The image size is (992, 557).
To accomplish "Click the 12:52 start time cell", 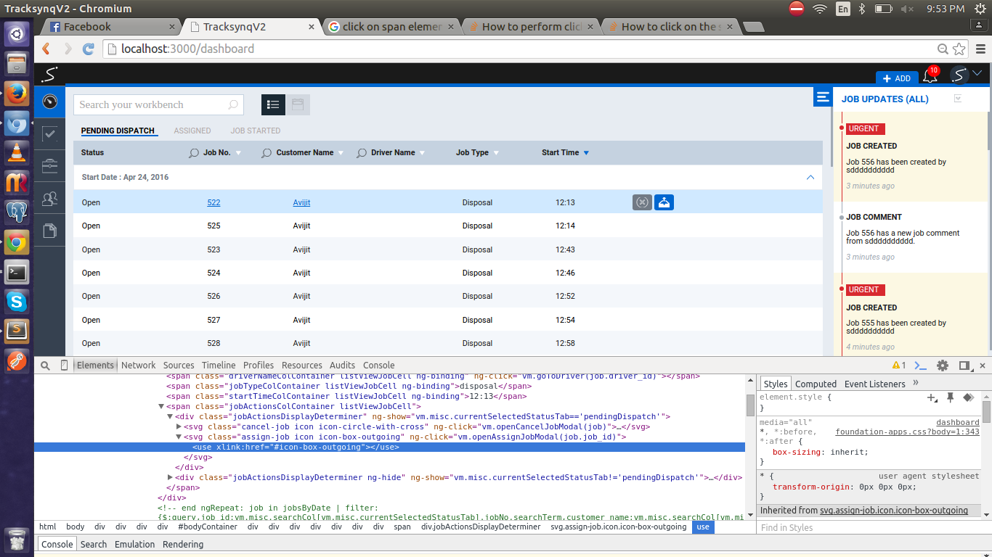I will [565, 296].
